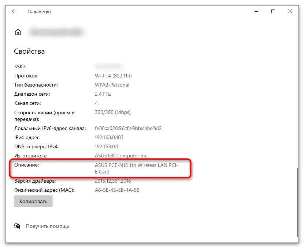
Task: Select the network channel value 4
Action: (96, 103)
